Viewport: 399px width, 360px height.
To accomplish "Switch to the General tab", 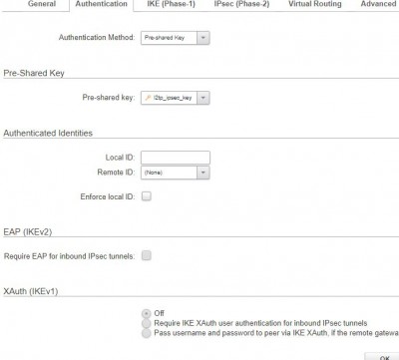I will (x=42, y=4).
